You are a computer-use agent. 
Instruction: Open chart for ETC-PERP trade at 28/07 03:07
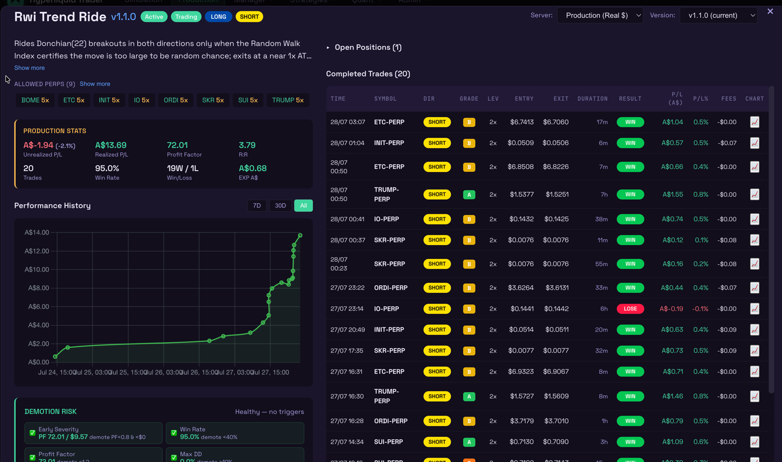click(755, 122)
